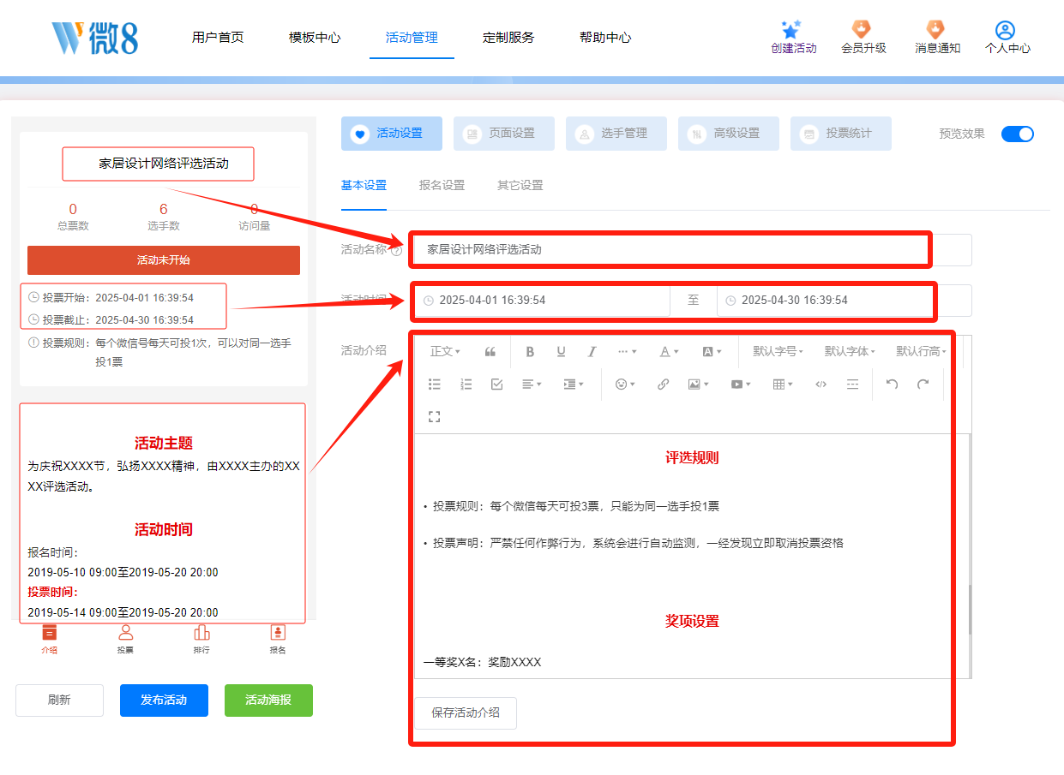Open the text alignment dropdown

[x=532, y=385]
